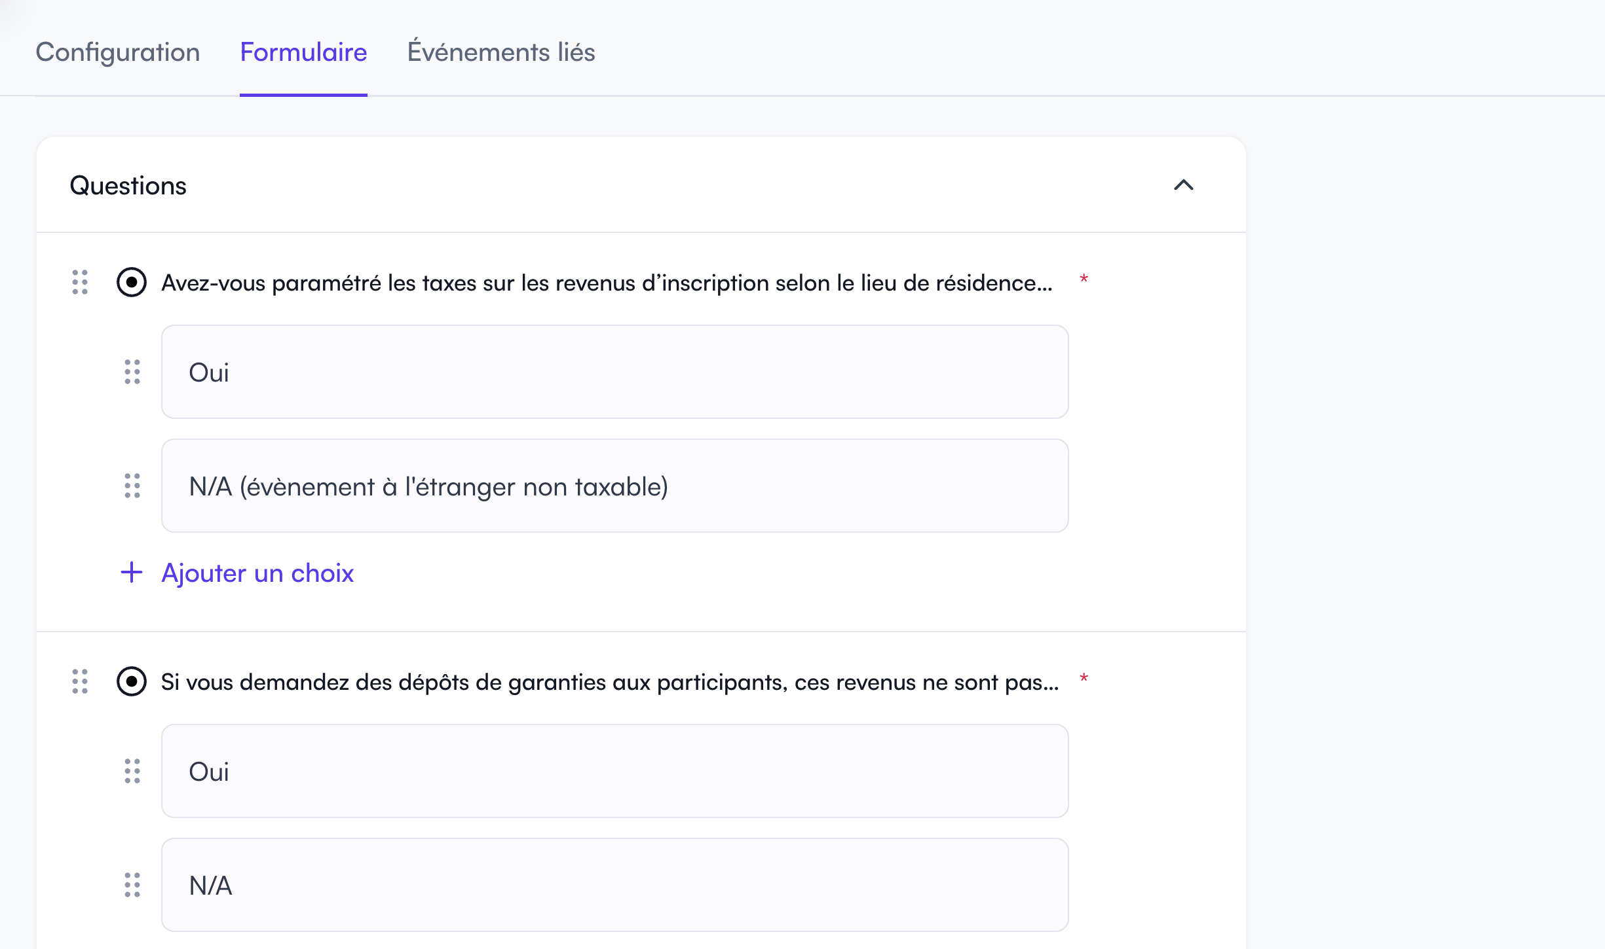Grab the drag handle next to the 'Oui' choice
The image size is (1605, 949).
131,372
